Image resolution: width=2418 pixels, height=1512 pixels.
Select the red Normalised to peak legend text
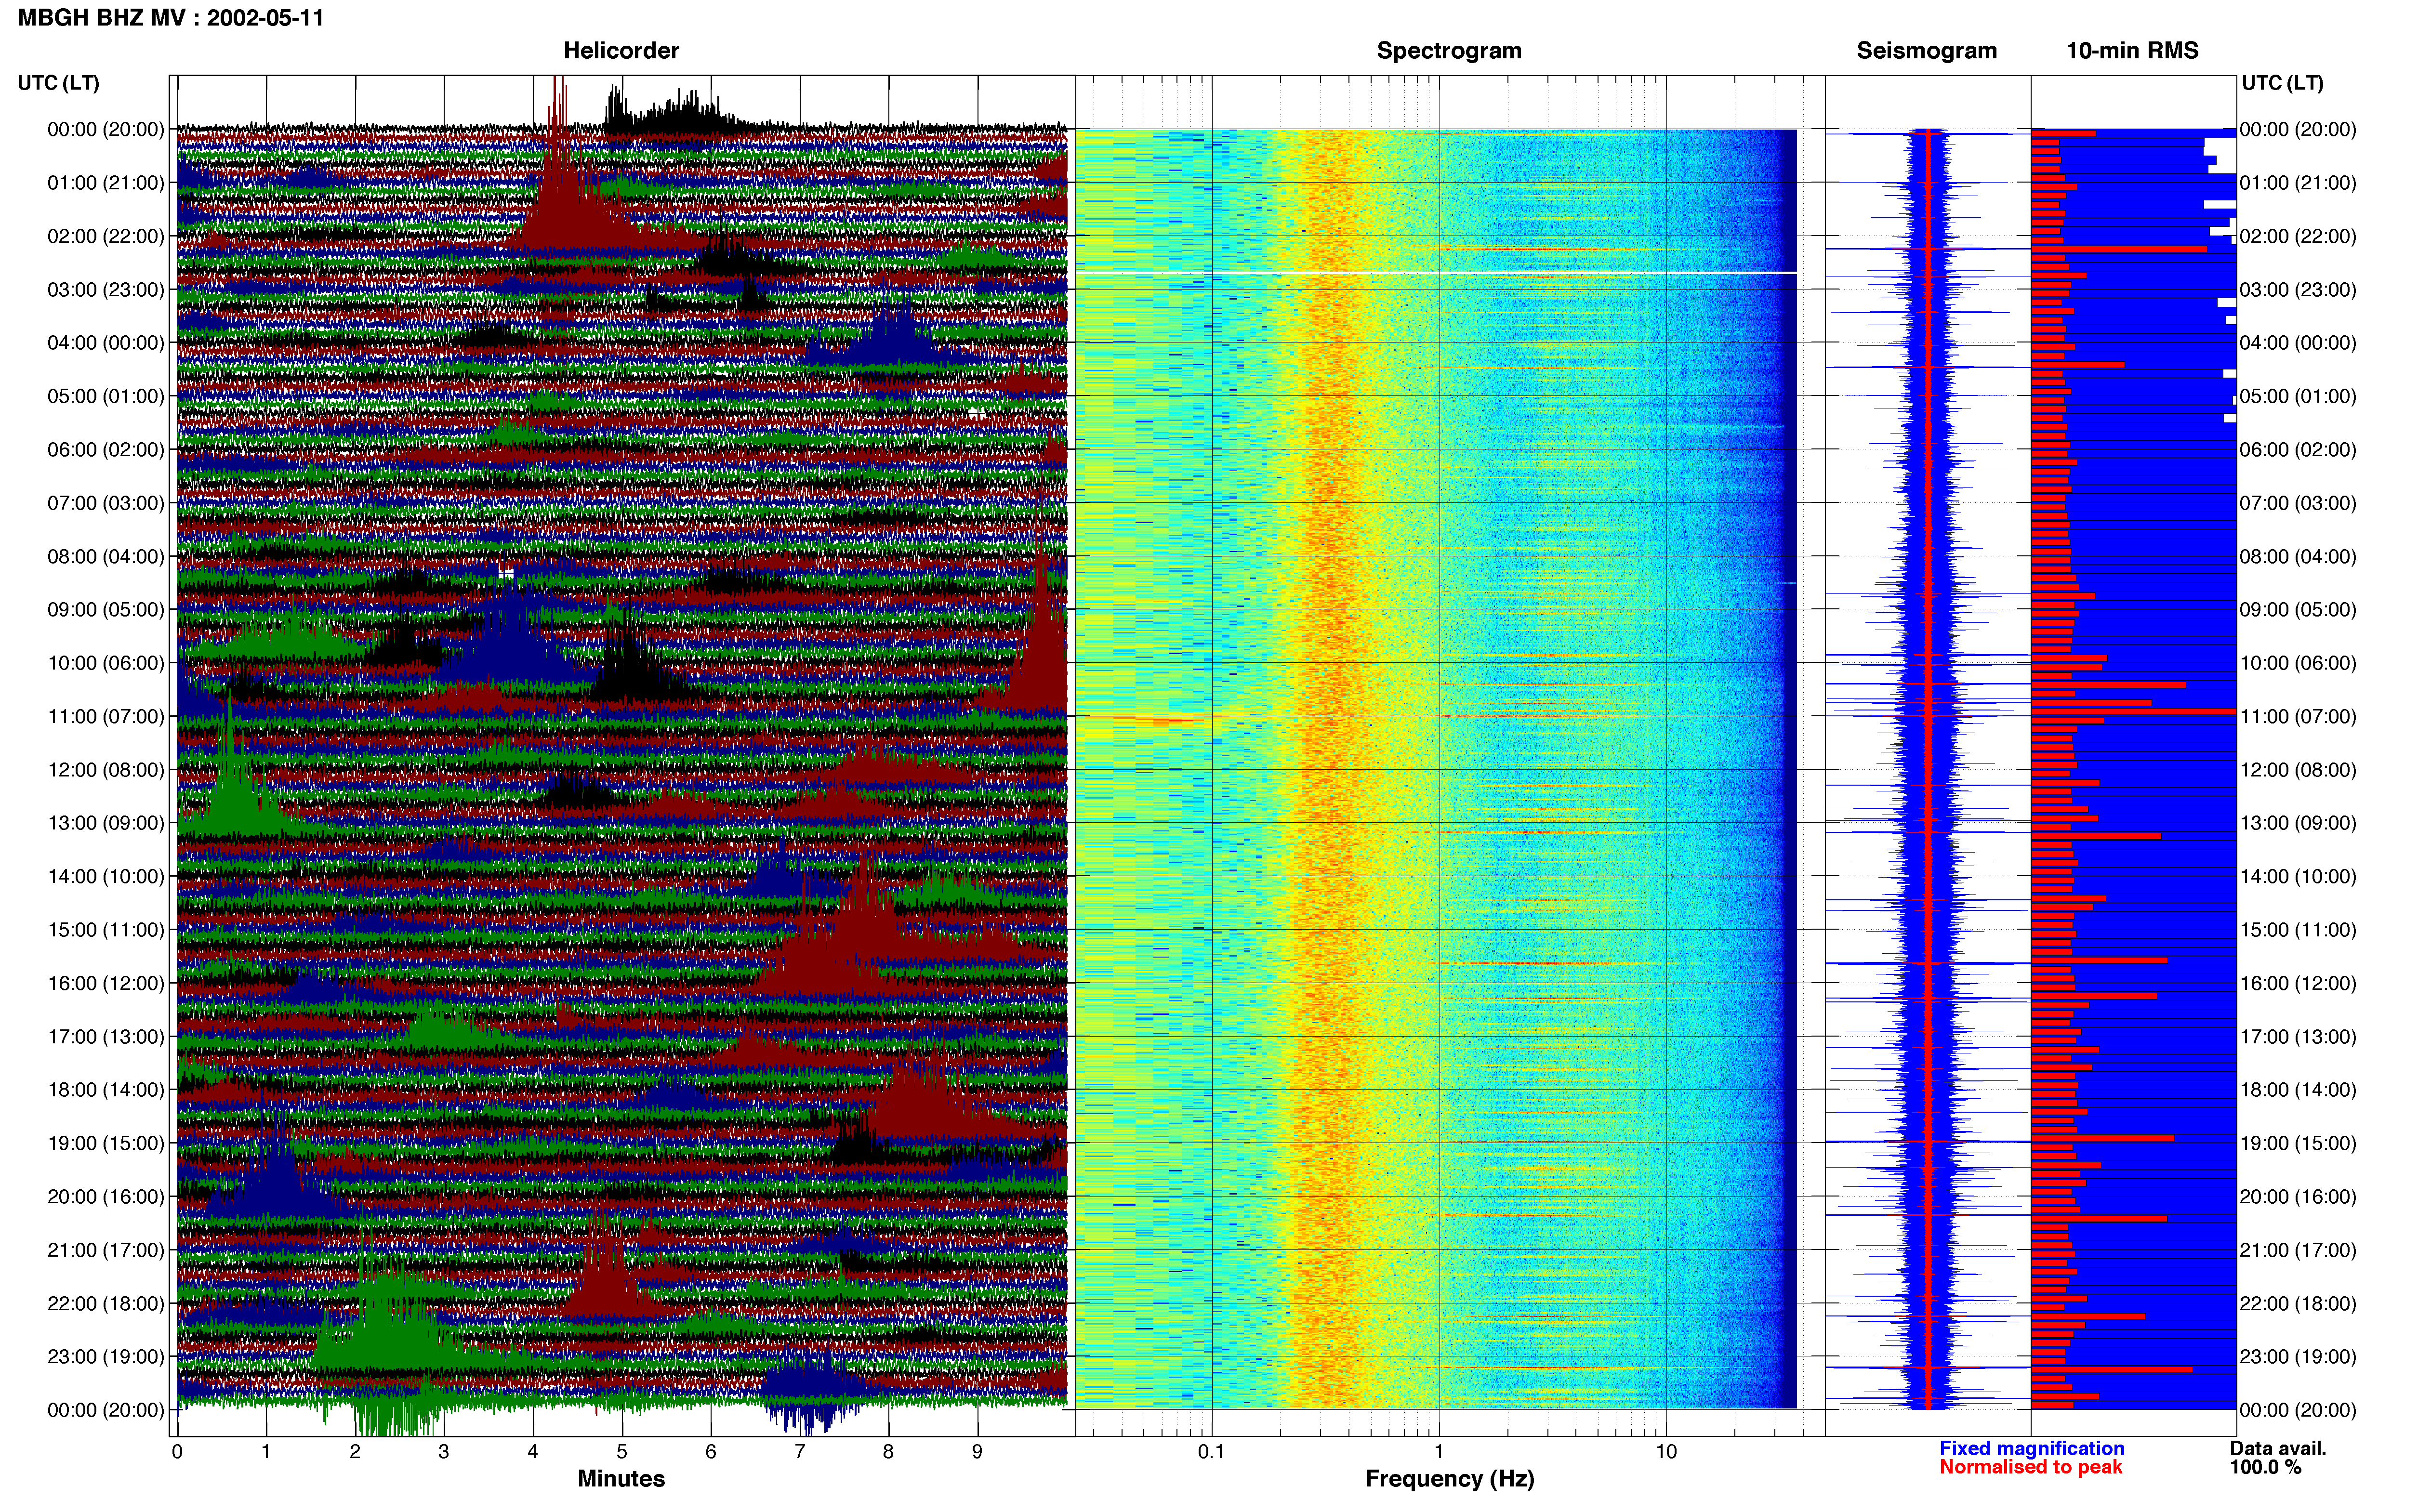[2030, 1467]
